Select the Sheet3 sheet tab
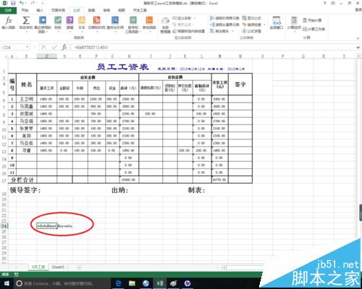Viewport: 362px width, 289px height. tap(58, 267)
